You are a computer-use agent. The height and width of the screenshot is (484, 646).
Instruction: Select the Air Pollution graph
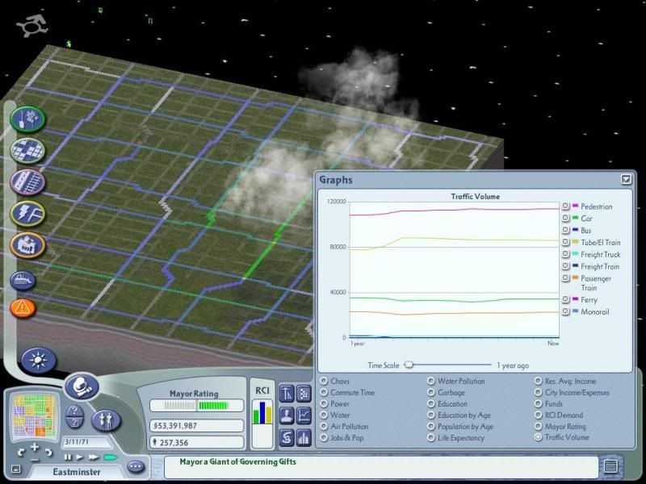[324, 427]
